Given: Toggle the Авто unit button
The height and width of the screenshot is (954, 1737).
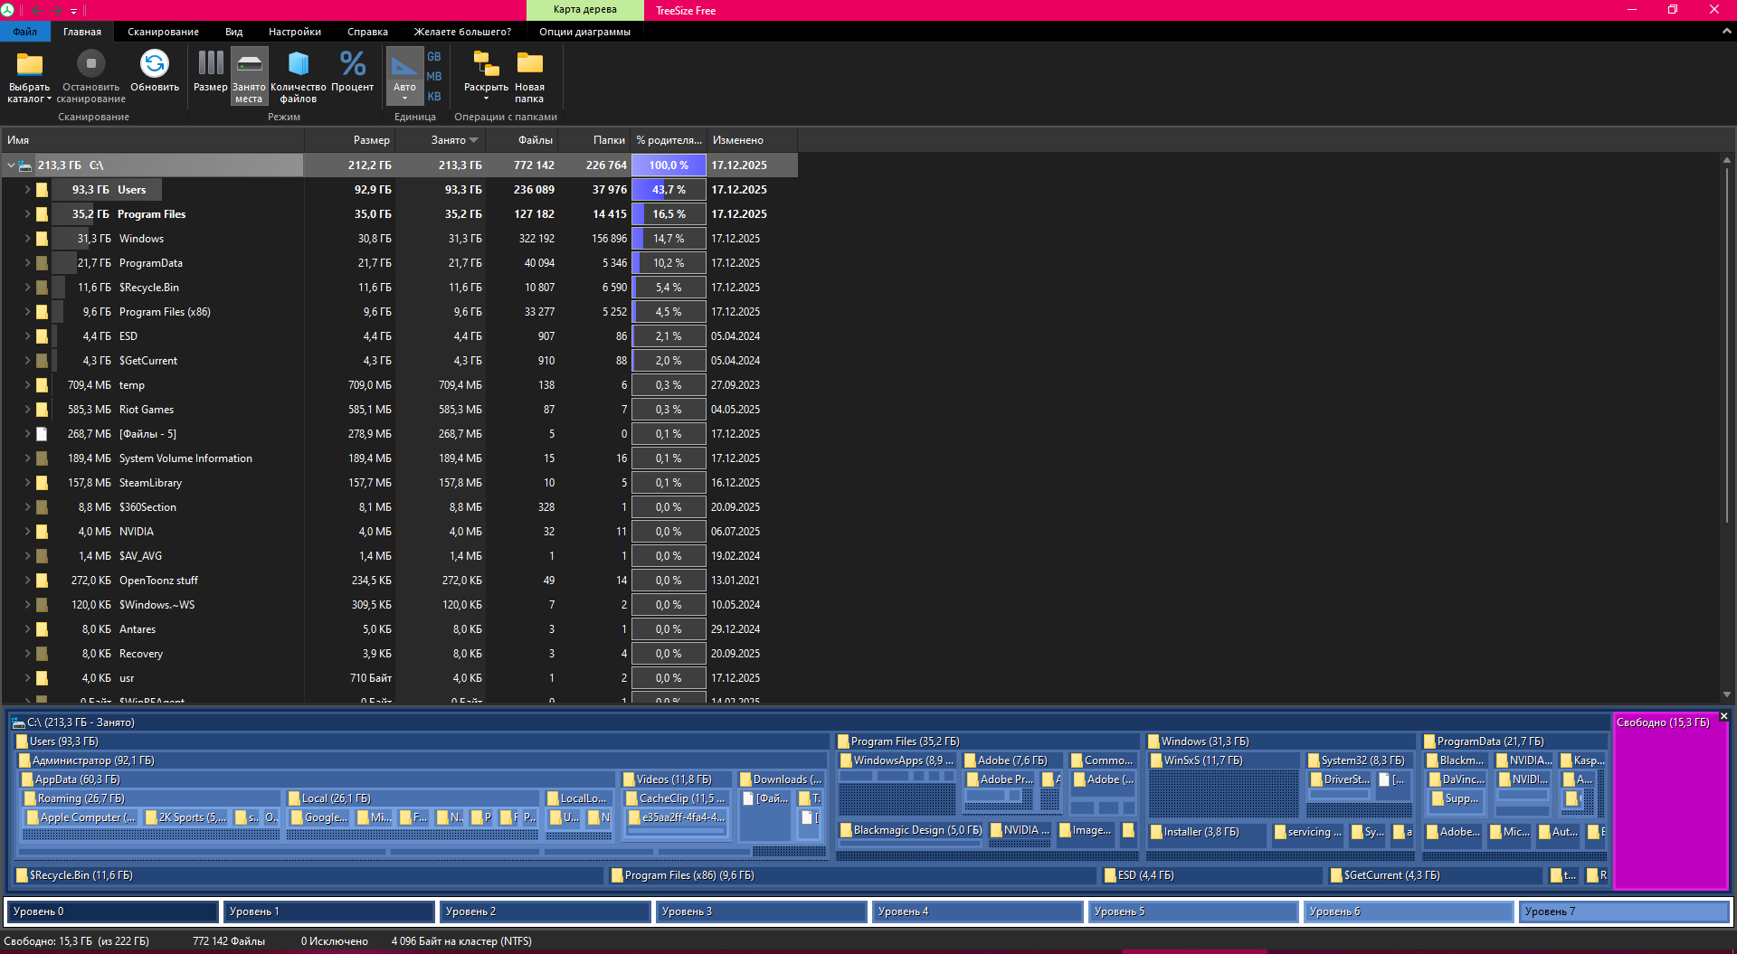Looking at the screenshot, I should click(404, 76).
